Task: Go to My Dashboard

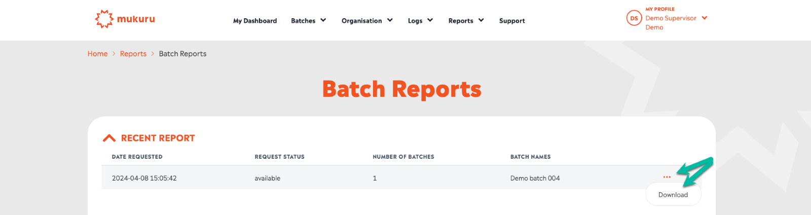Action: coord(254,21)
